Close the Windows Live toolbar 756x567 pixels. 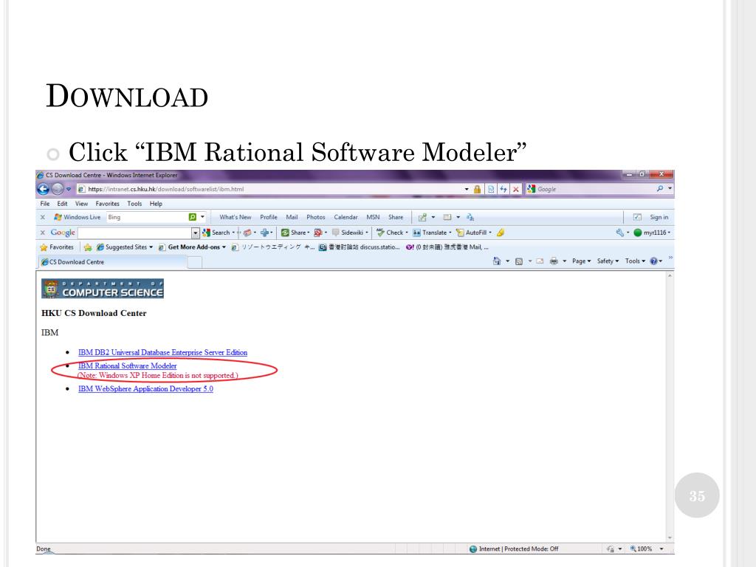(x=42, y=217)
